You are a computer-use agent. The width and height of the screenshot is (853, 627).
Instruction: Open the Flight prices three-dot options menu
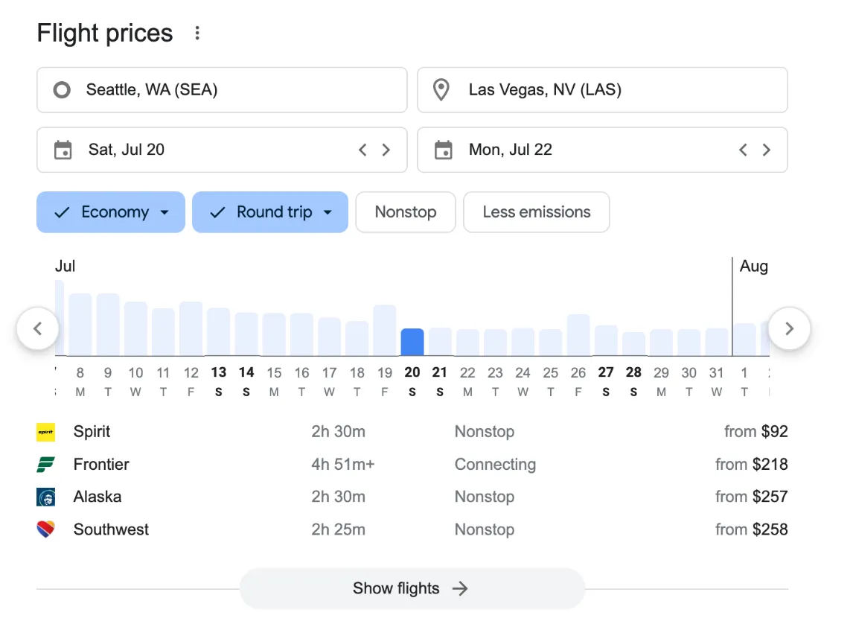197,34
